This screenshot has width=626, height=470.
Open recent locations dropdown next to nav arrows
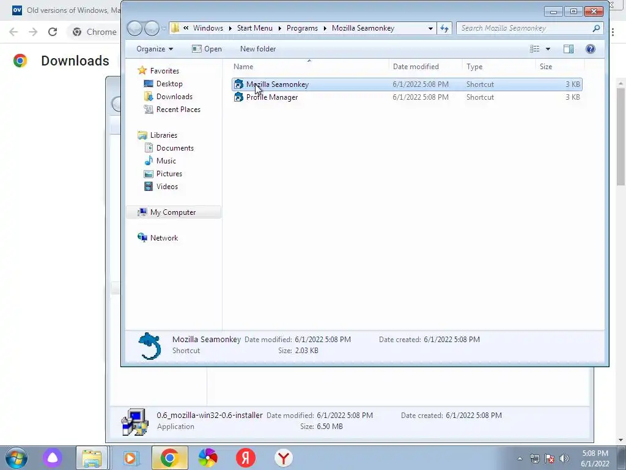click(x=164, y=28)
